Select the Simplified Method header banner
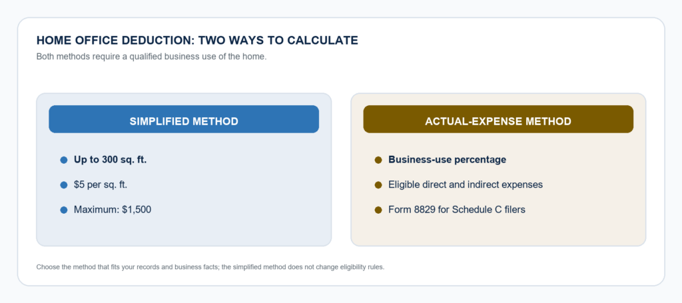 tap(184, 119)
